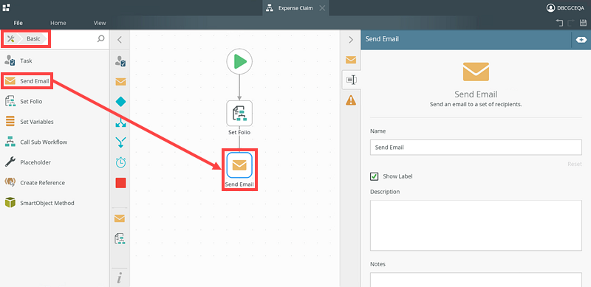
Task: Click the lower envelope icon in recent bar
Action: pos(120,218)
